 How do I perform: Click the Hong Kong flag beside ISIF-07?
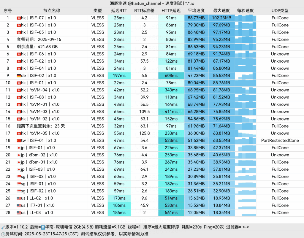pos(19,18)
